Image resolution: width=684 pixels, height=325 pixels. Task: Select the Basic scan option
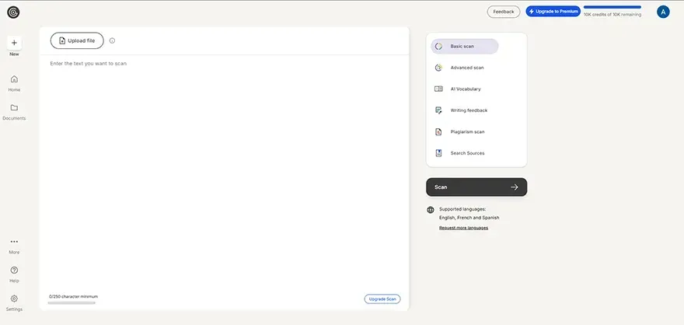point(465,47)
